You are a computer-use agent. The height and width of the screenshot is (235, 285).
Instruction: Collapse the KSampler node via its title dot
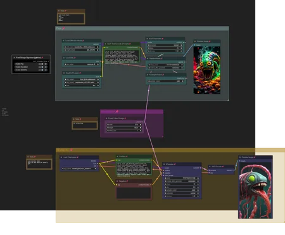[164, 164]
